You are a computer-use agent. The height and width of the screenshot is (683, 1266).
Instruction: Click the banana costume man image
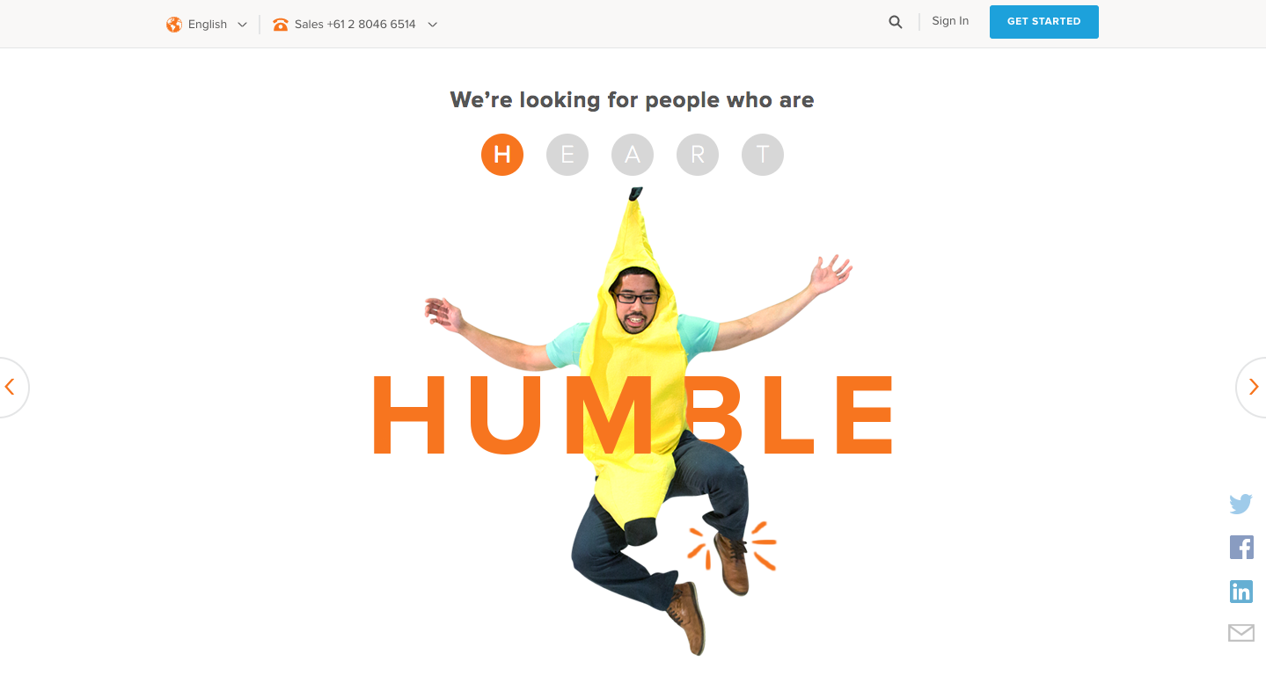click(x=638, y=422)
